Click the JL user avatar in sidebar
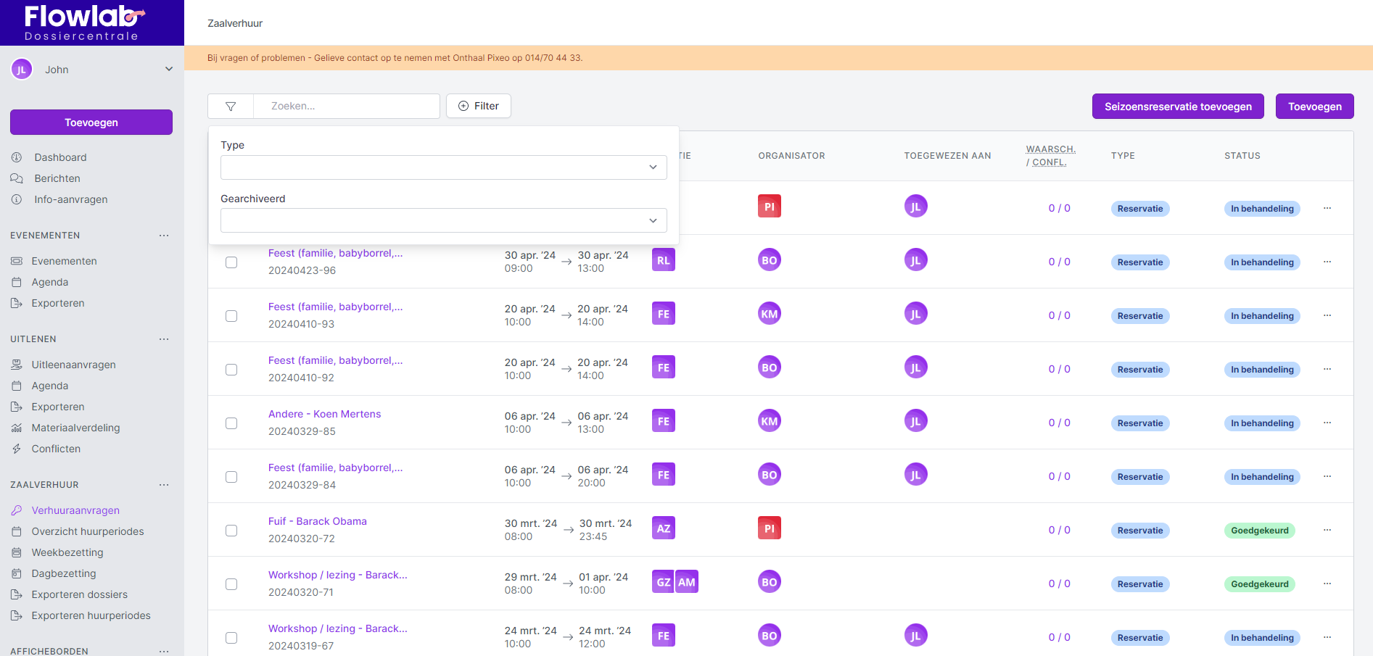This screenshot has height=656, width=1373. pos(22,70)
